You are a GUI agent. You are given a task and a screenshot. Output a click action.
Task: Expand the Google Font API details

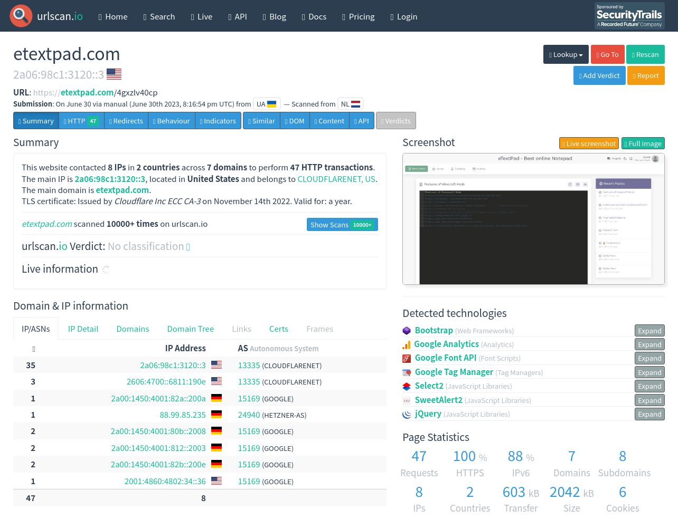coord(649,359)
